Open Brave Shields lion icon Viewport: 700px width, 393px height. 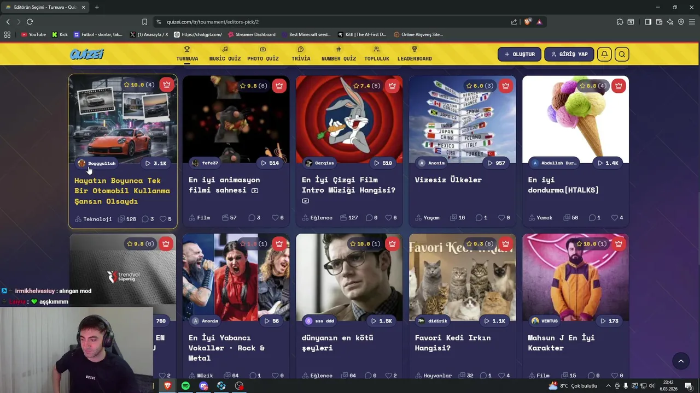point(527,22)
